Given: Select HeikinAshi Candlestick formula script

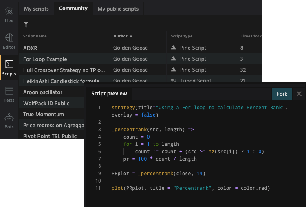Looking at the screenshot, I should [x=61, y=81].
